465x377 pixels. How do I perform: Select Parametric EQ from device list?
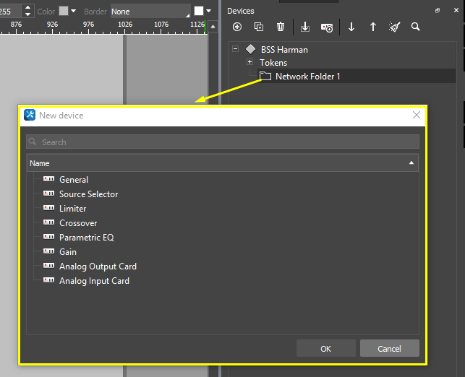pyautogui.click(x=86, y=238)
